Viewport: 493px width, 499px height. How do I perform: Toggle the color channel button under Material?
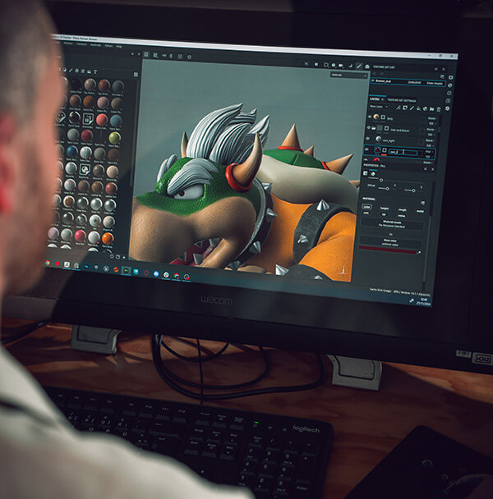(367, 207)
